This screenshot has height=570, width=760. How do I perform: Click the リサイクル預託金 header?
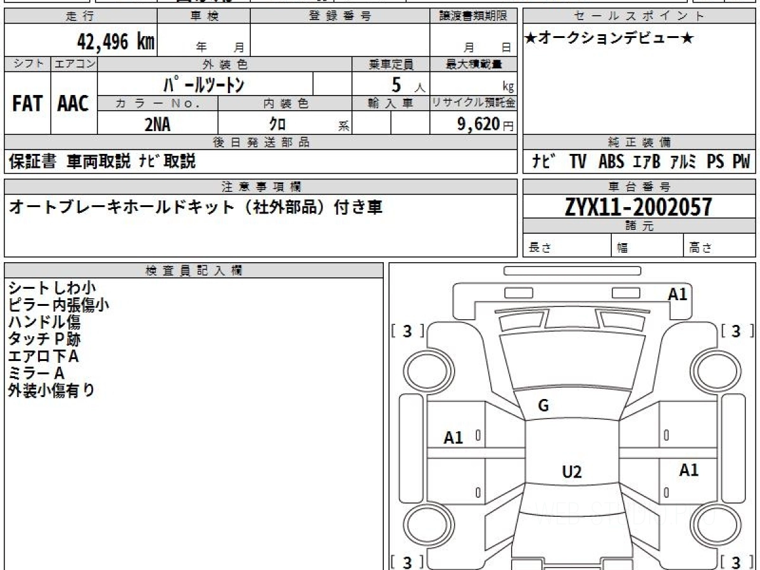coord(474,103)
